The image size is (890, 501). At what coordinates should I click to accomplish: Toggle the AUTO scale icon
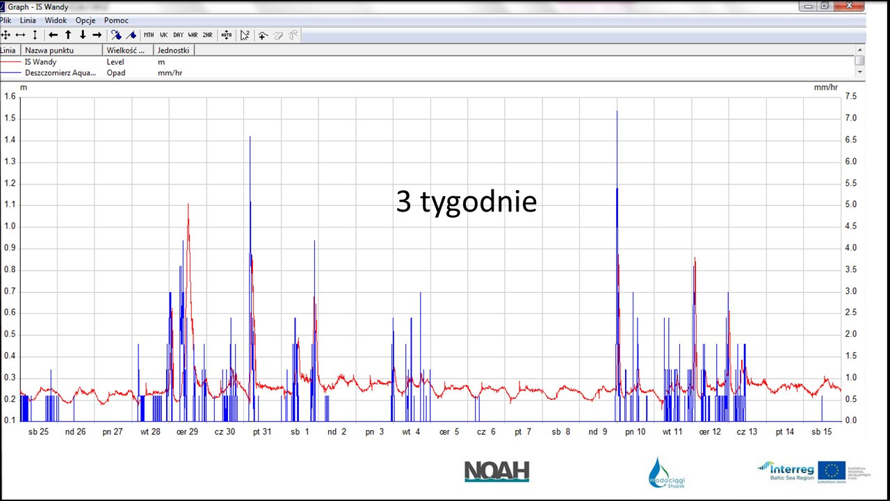pyautogui.click(x=226, y=35)
